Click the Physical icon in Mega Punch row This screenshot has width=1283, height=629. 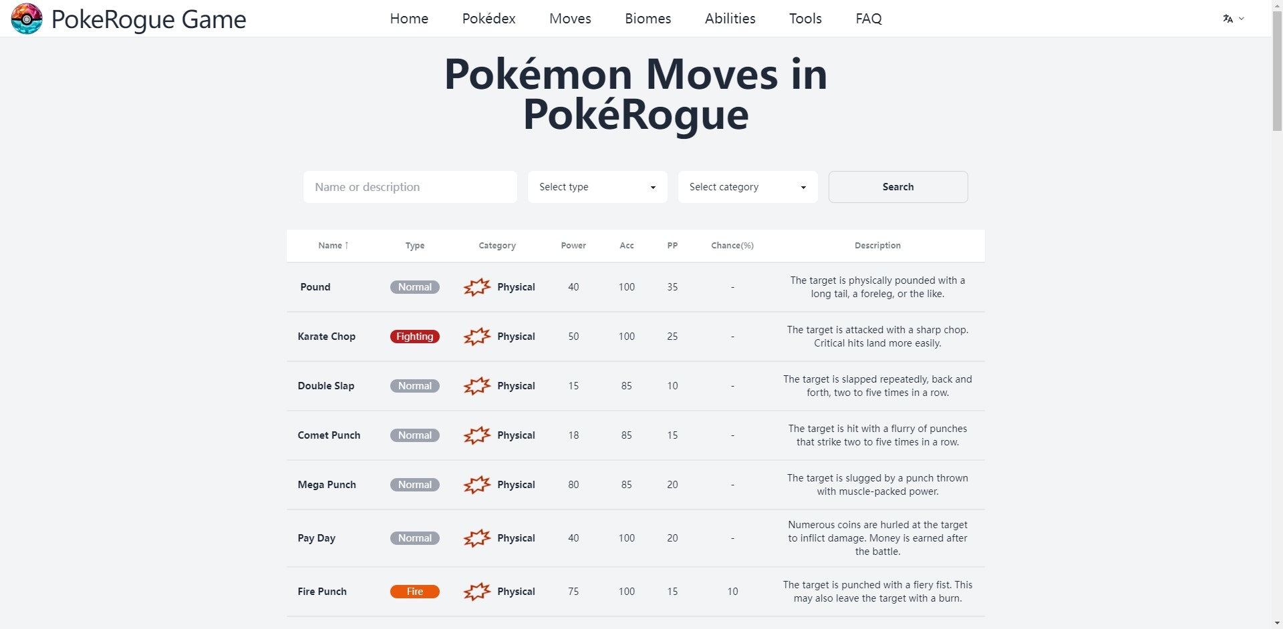pos(477,485)
